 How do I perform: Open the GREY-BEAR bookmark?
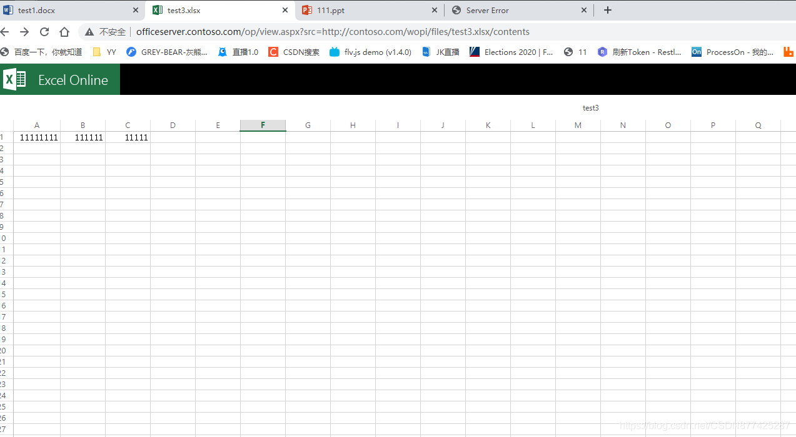tap(167, 52)
